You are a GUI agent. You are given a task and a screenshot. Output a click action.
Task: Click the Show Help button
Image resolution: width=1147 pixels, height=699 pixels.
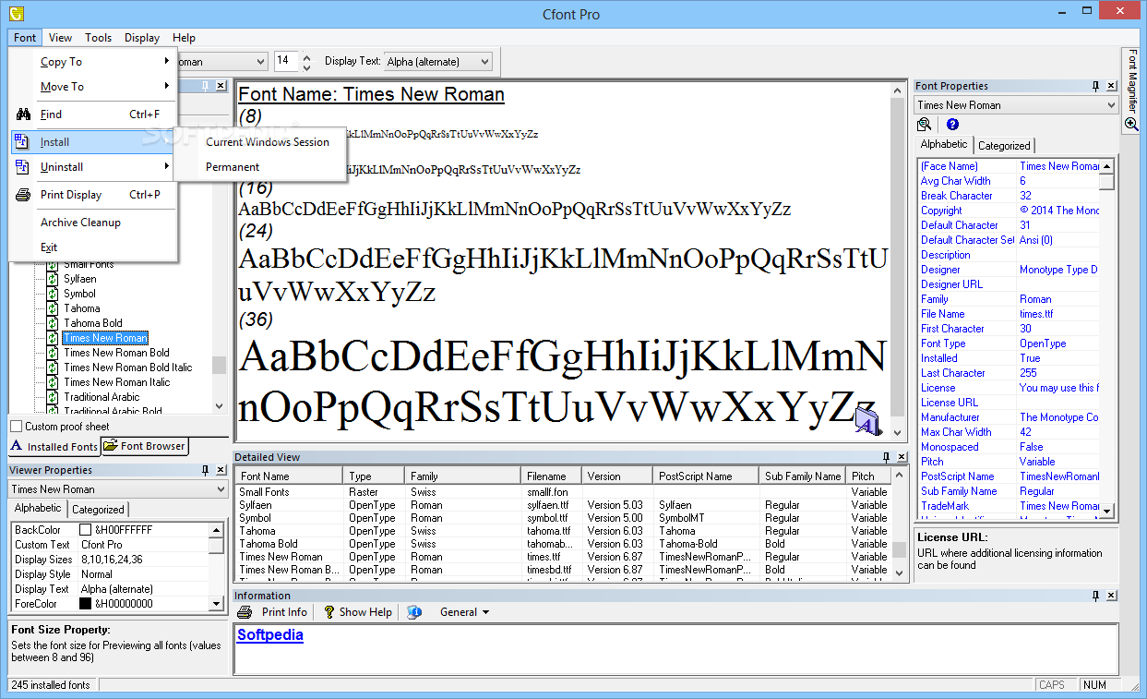coord(357,612)
